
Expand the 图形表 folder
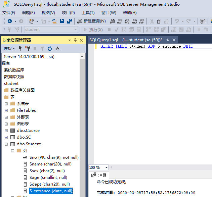point(6,124)
